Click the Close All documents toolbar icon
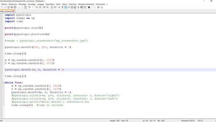 click(x=12, y=7)
